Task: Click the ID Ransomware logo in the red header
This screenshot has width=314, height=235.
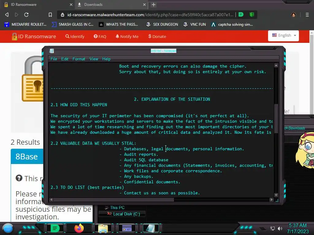Action: [34, 36]
